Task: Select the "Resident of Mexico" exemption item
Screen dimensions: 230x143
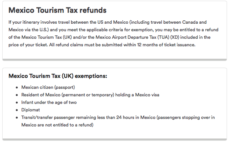Action: click(x=90, y=95)
